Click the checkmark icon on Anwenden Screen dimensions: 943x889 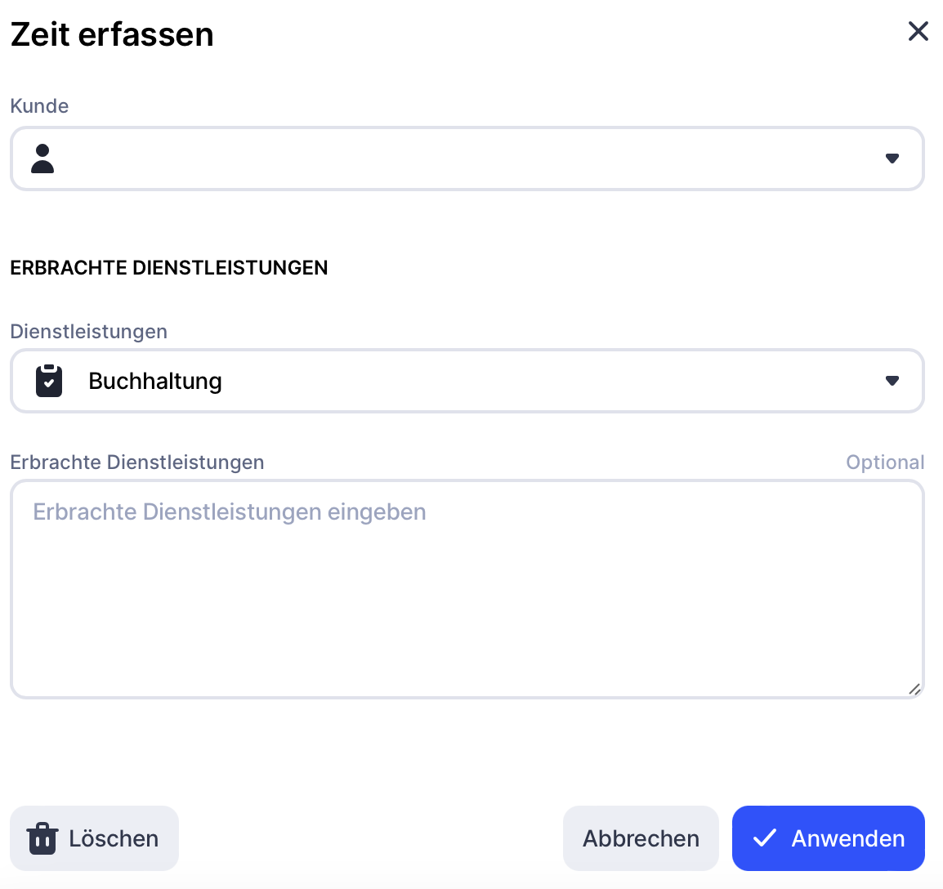click(764, 838)
